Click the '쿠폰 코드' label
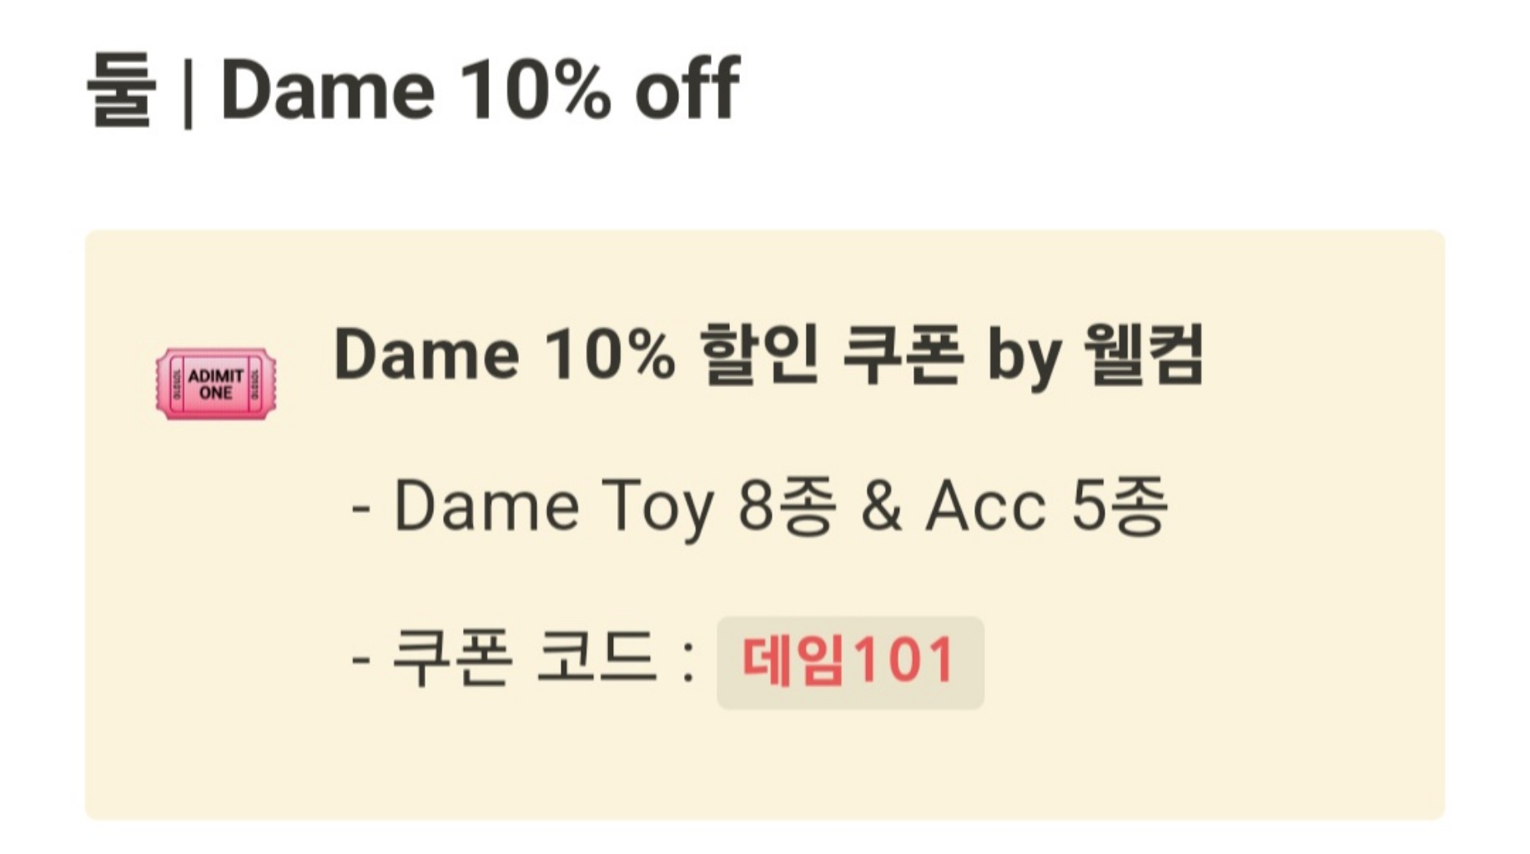Viewport: 1530px width, 854px height. [523, 659]
